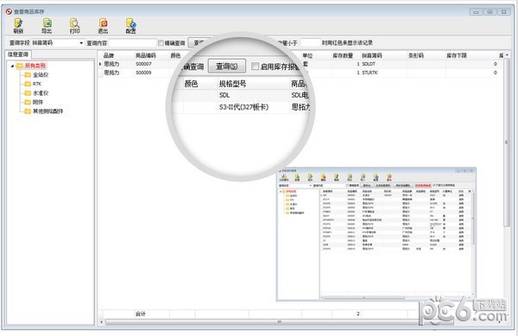Select the 所有类别 root category
Screen dimensions: 518x336
(35, 66)
